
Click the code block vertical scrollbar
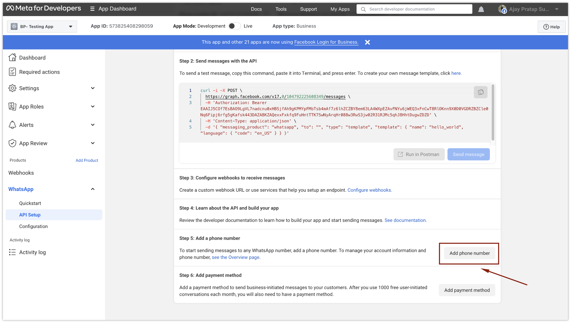point(493,112)
